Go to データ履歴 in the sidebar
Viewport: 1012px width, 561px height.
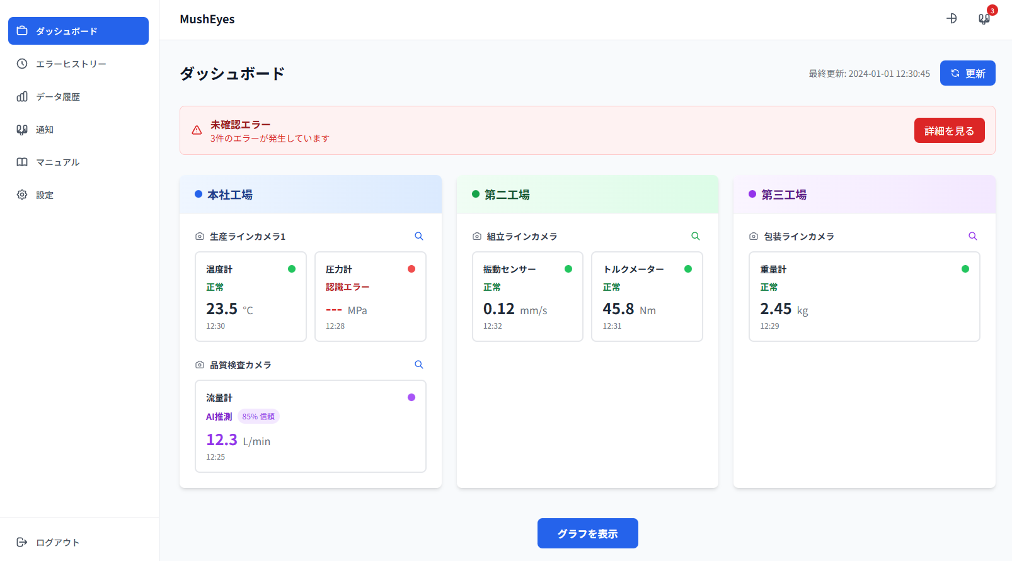coord(58,96)
